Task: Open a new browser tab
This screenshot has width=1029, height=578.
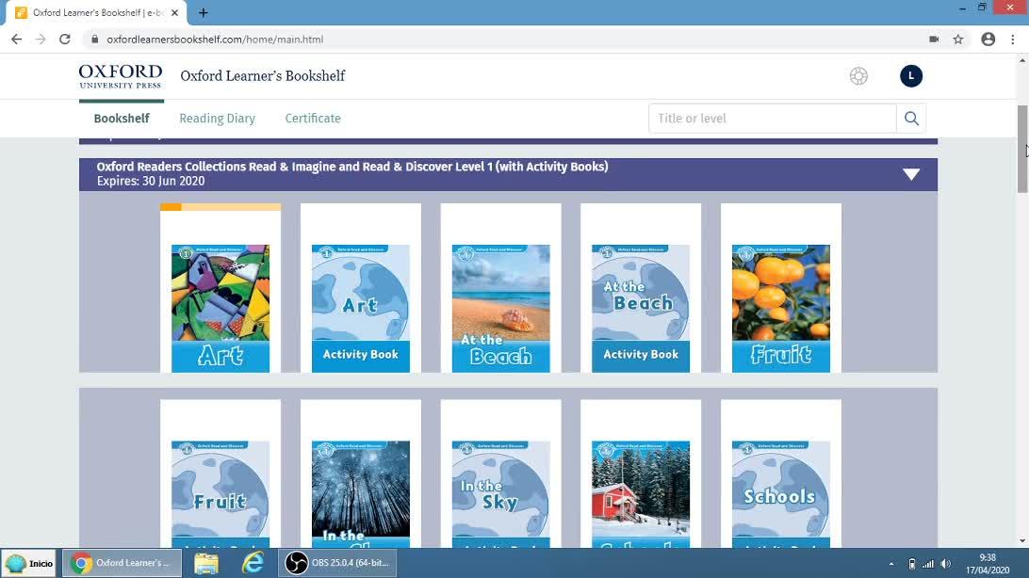Action: (x=204, y=12)
